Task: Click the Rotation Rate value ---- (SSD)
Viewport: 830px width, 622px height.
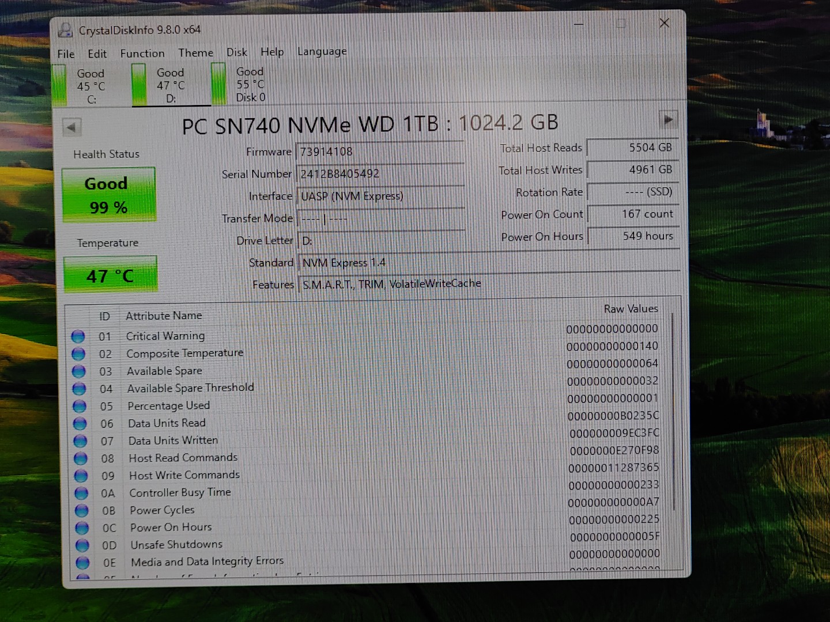Action: point(633,192)
